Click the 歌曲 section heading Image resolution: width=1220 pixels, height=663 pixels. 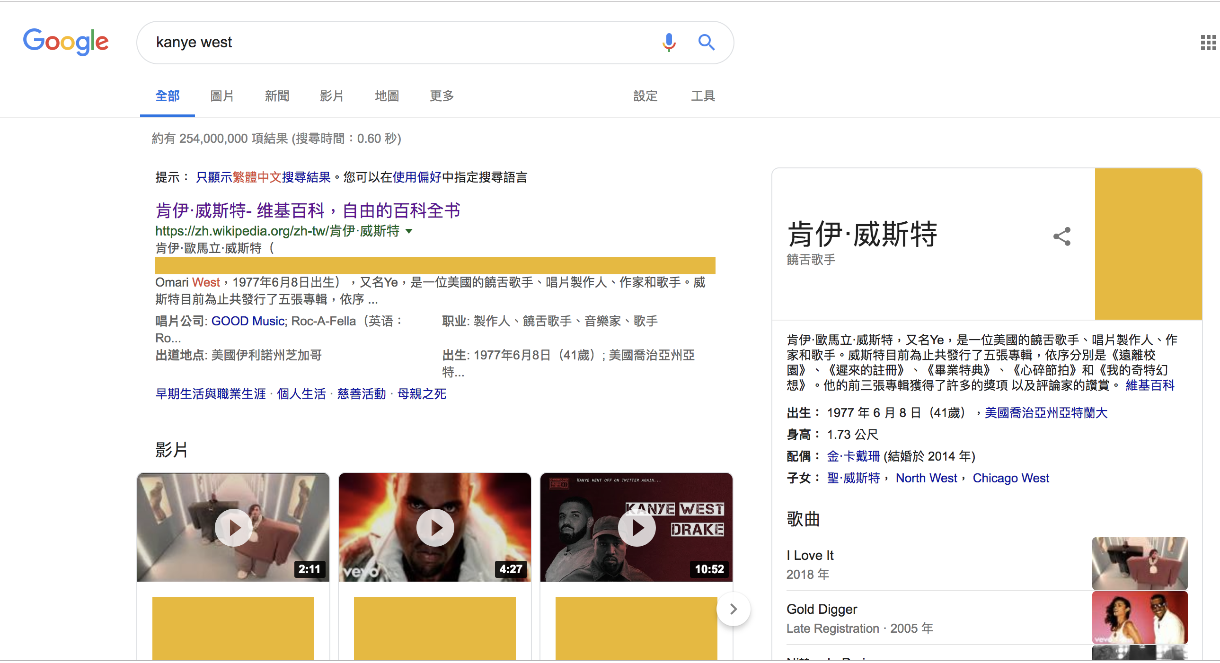(803, 519)
